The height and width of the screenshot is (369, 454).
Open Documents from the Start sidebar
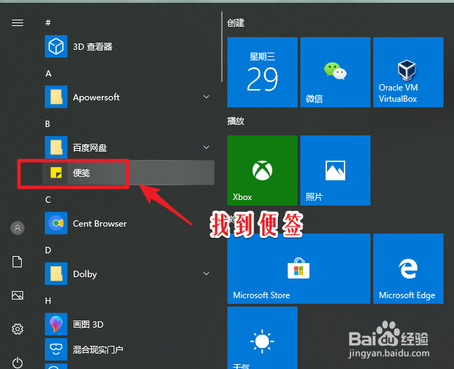coord(17,262)
